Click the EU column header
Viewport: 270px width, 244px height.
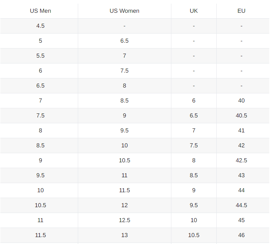coord(241,11)
